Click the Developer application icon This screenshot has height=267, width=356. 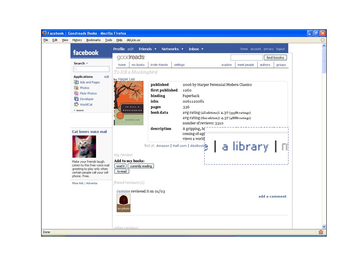tap(76, 99)
